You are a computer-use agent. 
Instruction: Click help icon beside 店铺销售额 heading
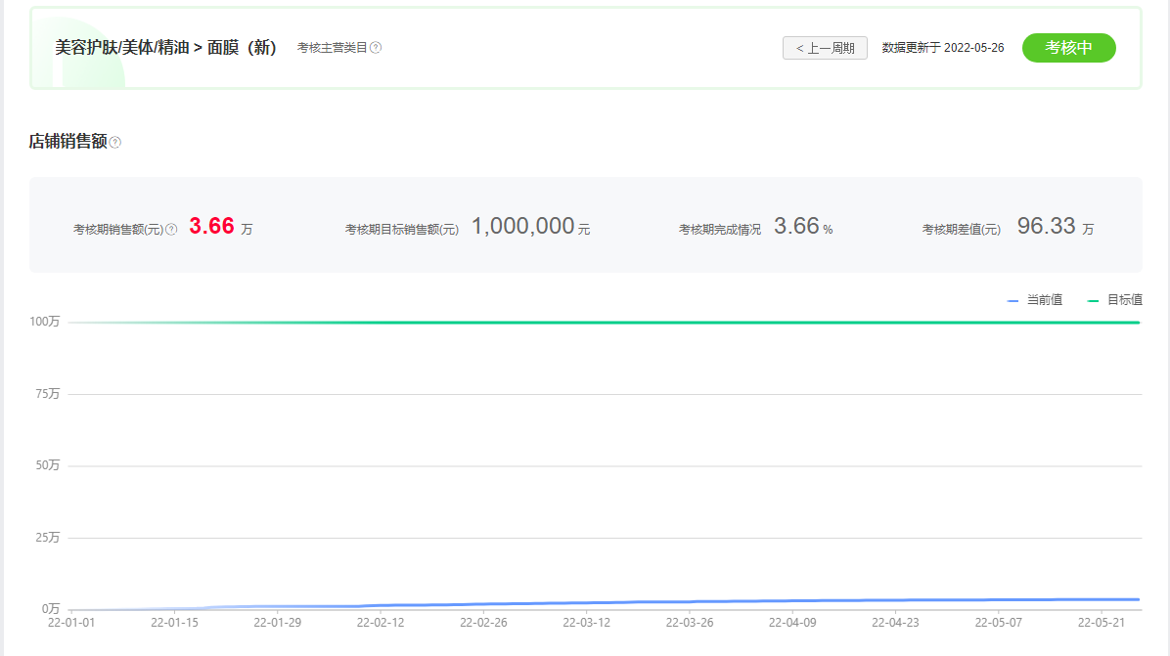tap(115, 143)
